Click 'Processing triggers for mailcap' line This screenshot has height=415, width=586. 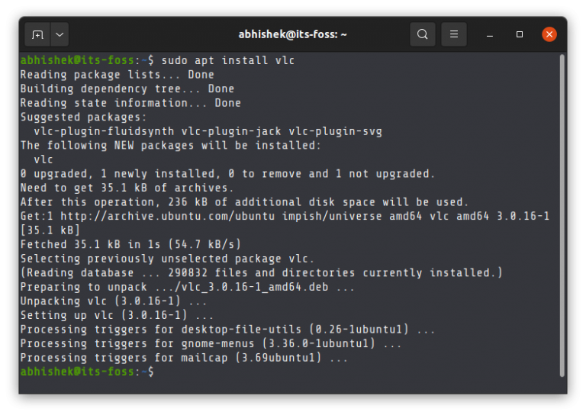184,359
